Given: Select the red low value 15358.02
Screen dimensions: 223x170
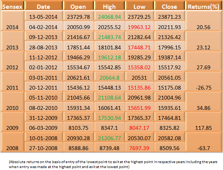Looking at the screenshot, I should tap(139, 67).
